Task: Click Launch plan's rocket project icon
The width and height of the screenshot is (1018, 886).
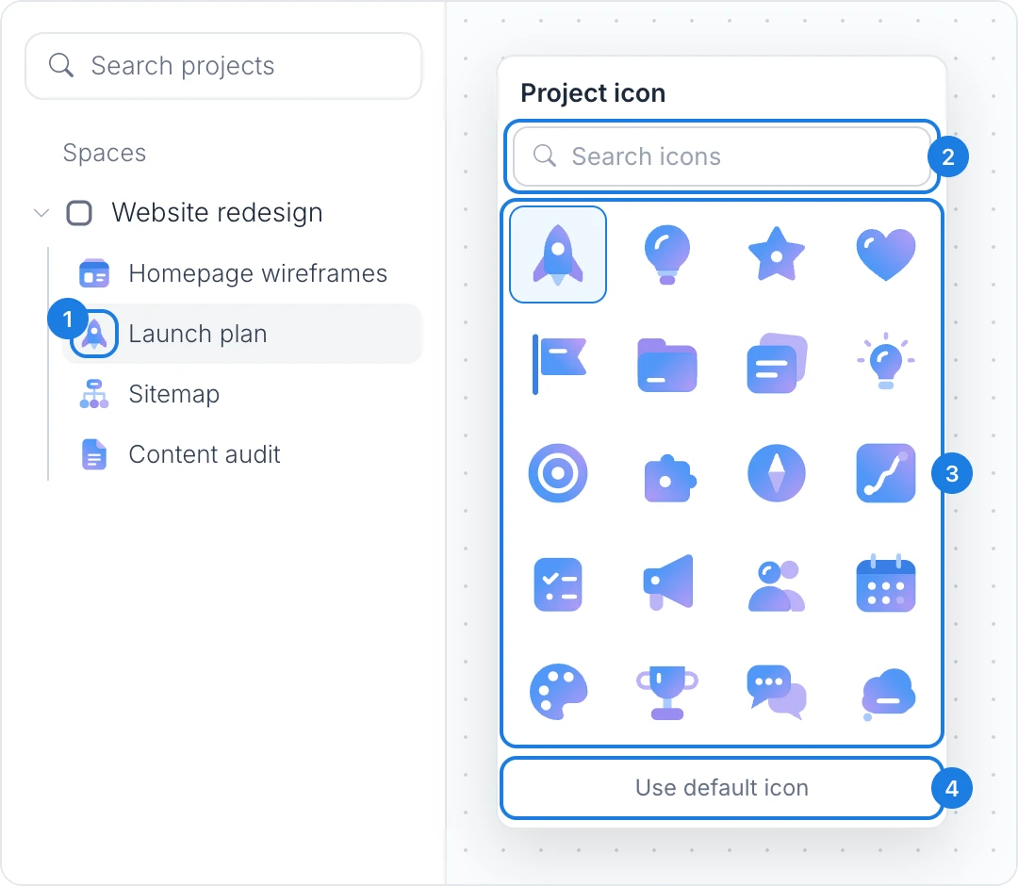Action: tap(94, 334)
